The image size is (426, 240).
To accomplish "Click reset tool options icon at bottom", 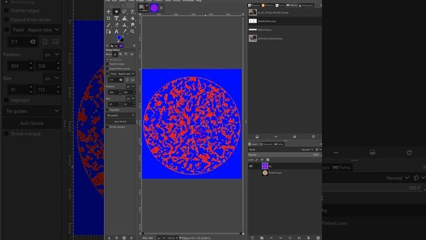I will 132,238.
